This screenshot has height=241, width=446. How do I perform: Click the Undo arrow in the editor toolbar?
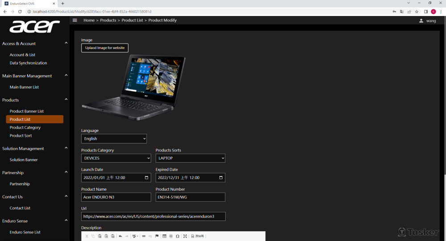tap(120, 236)
